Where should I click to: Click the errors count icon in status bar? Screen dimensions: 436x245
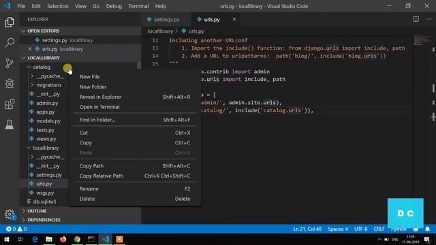9,229
